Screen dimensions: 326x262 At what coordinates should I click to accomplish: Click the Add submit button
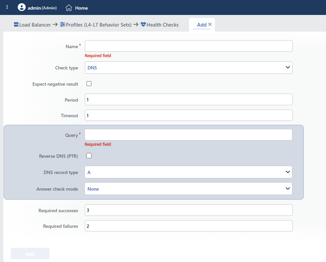(x=30, y=253)
